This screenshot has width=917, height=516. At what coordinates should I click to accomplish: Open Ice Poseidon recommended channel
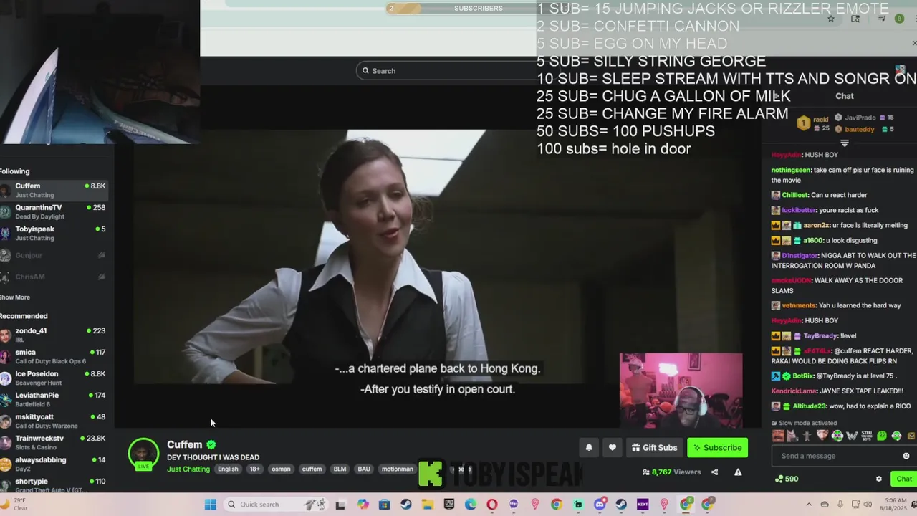click(54, 378)
